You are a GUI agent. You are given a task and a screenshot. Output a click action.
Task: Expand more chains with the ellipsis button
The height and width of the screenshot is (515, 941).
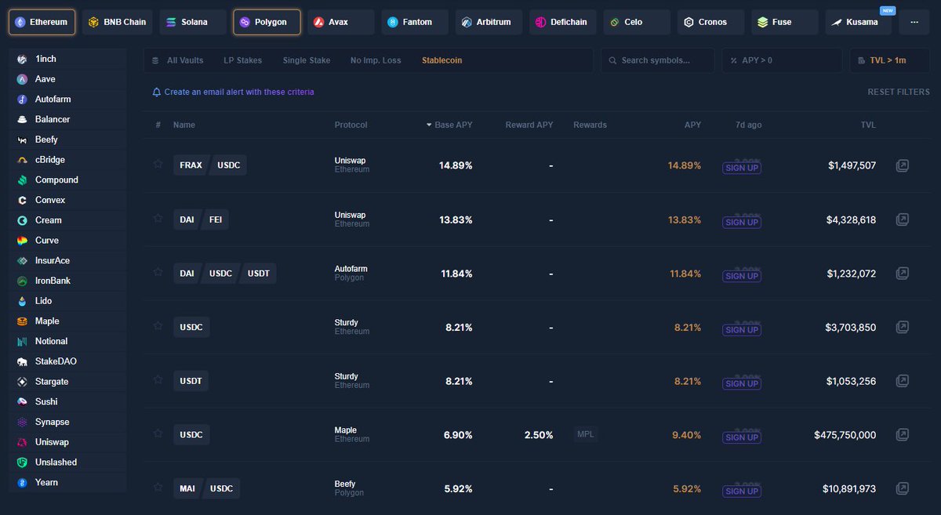914,22
